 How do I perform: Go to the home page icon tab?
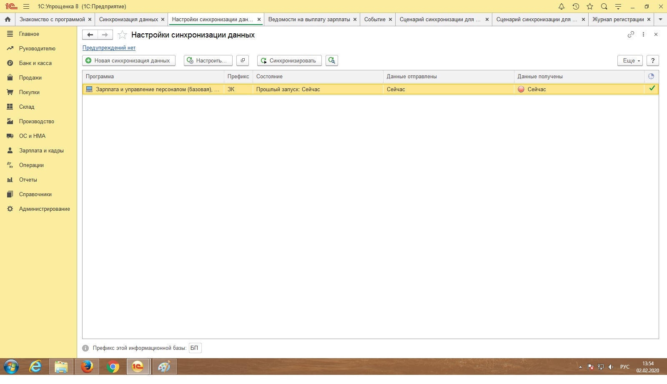tap(8, 19)
